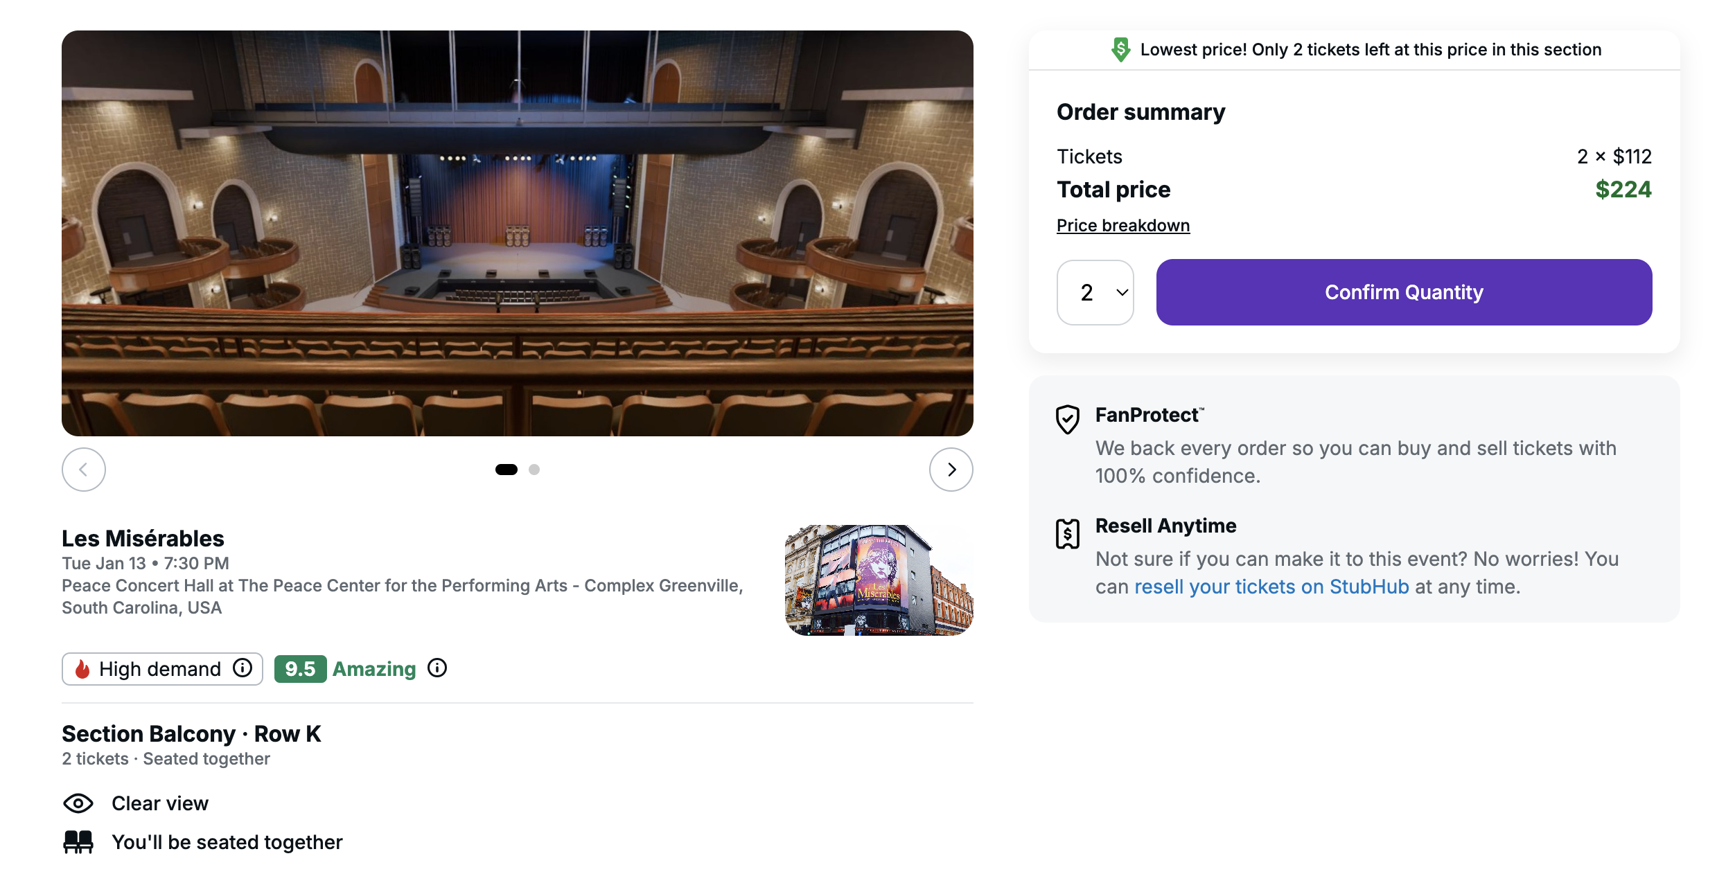Click the High demand flame icon
Screen dimensions: 1735x874
(x=82, y=668)
